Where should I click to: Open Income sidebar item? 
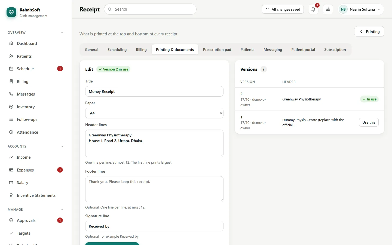click(x=36, y=157)
